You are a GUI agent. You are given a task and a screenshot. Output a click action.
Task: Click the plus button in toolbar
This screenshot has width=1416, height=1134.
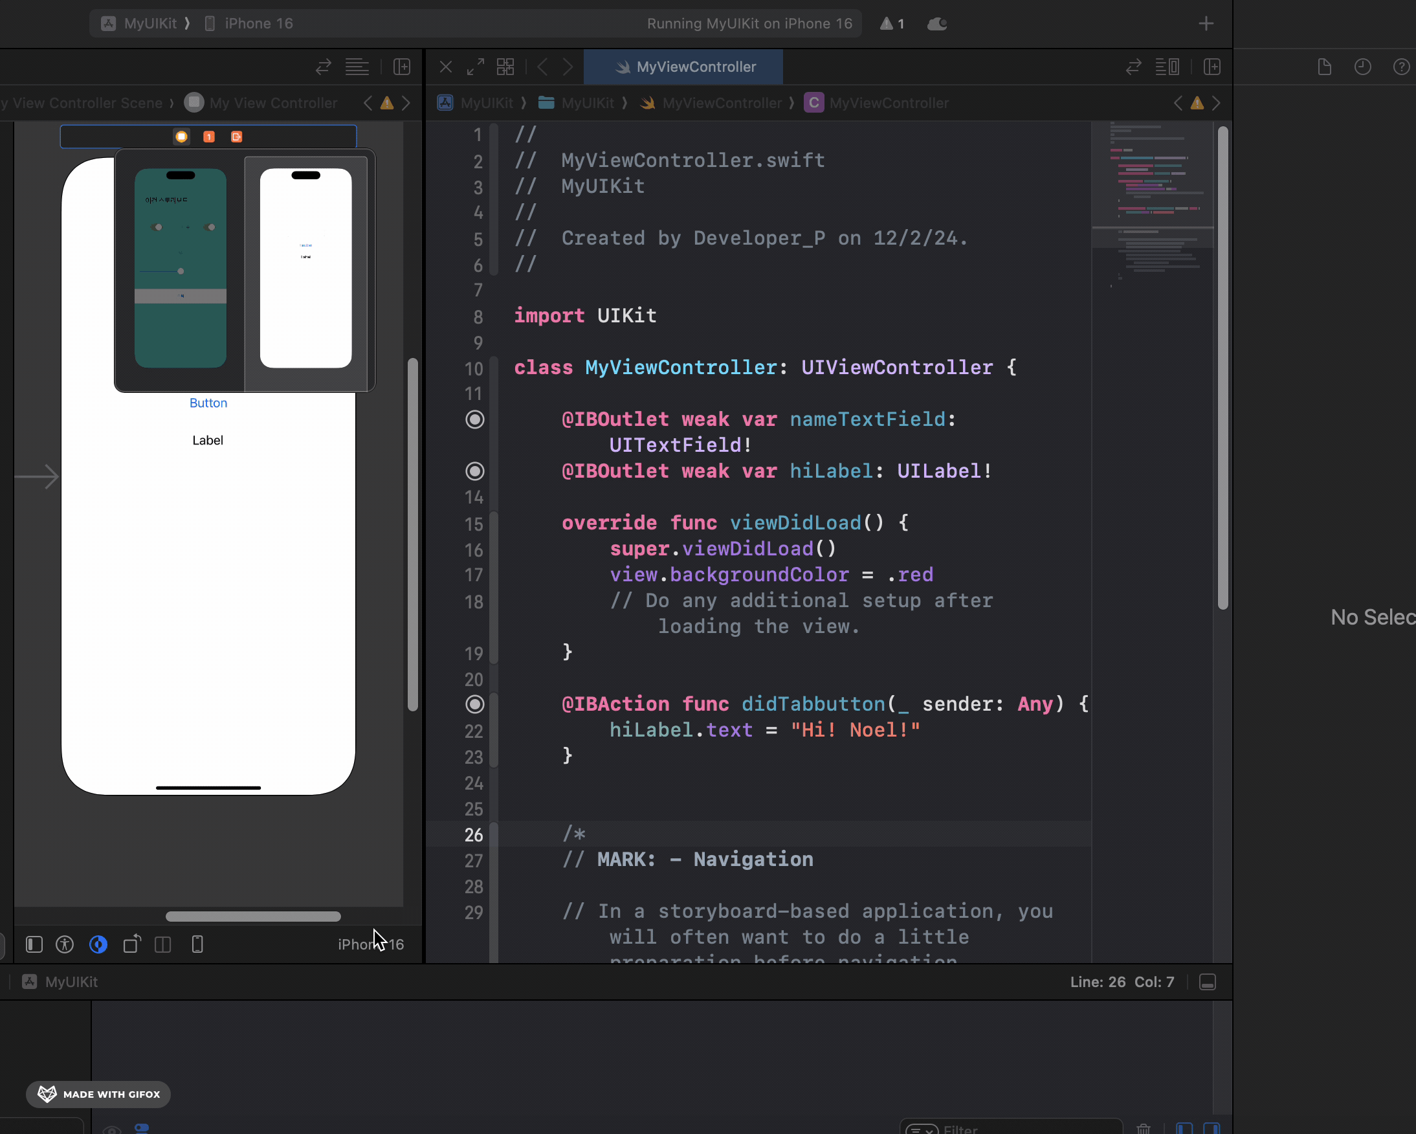click(x=1205, y=24)
